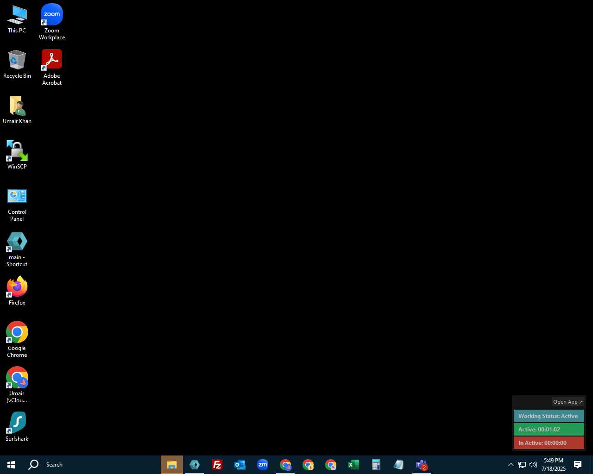Open Calculator from the taskbar
Screen dimensions: 593x474
tap(376, 465)
